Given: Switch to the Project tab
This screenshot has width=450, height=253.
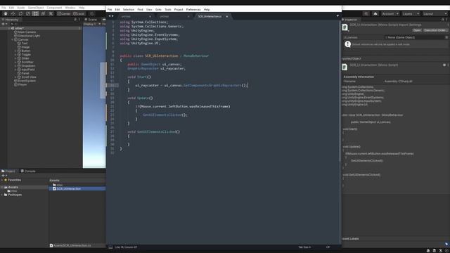Looking at the screenshot, I should click(x=8, y=171).
